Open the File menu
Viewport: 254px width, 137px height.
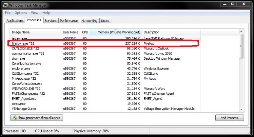8,13
